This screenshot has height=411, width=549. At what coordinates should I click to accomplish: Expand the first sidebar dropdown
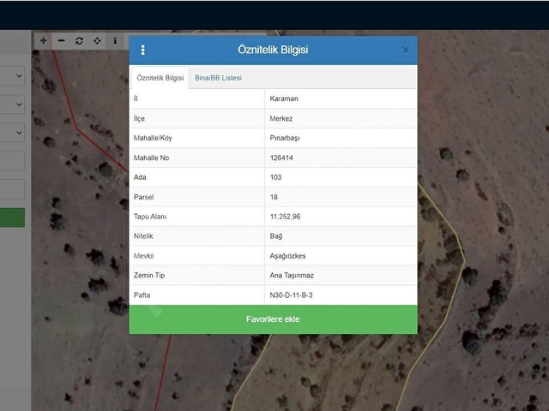click(x=12, y=76)
